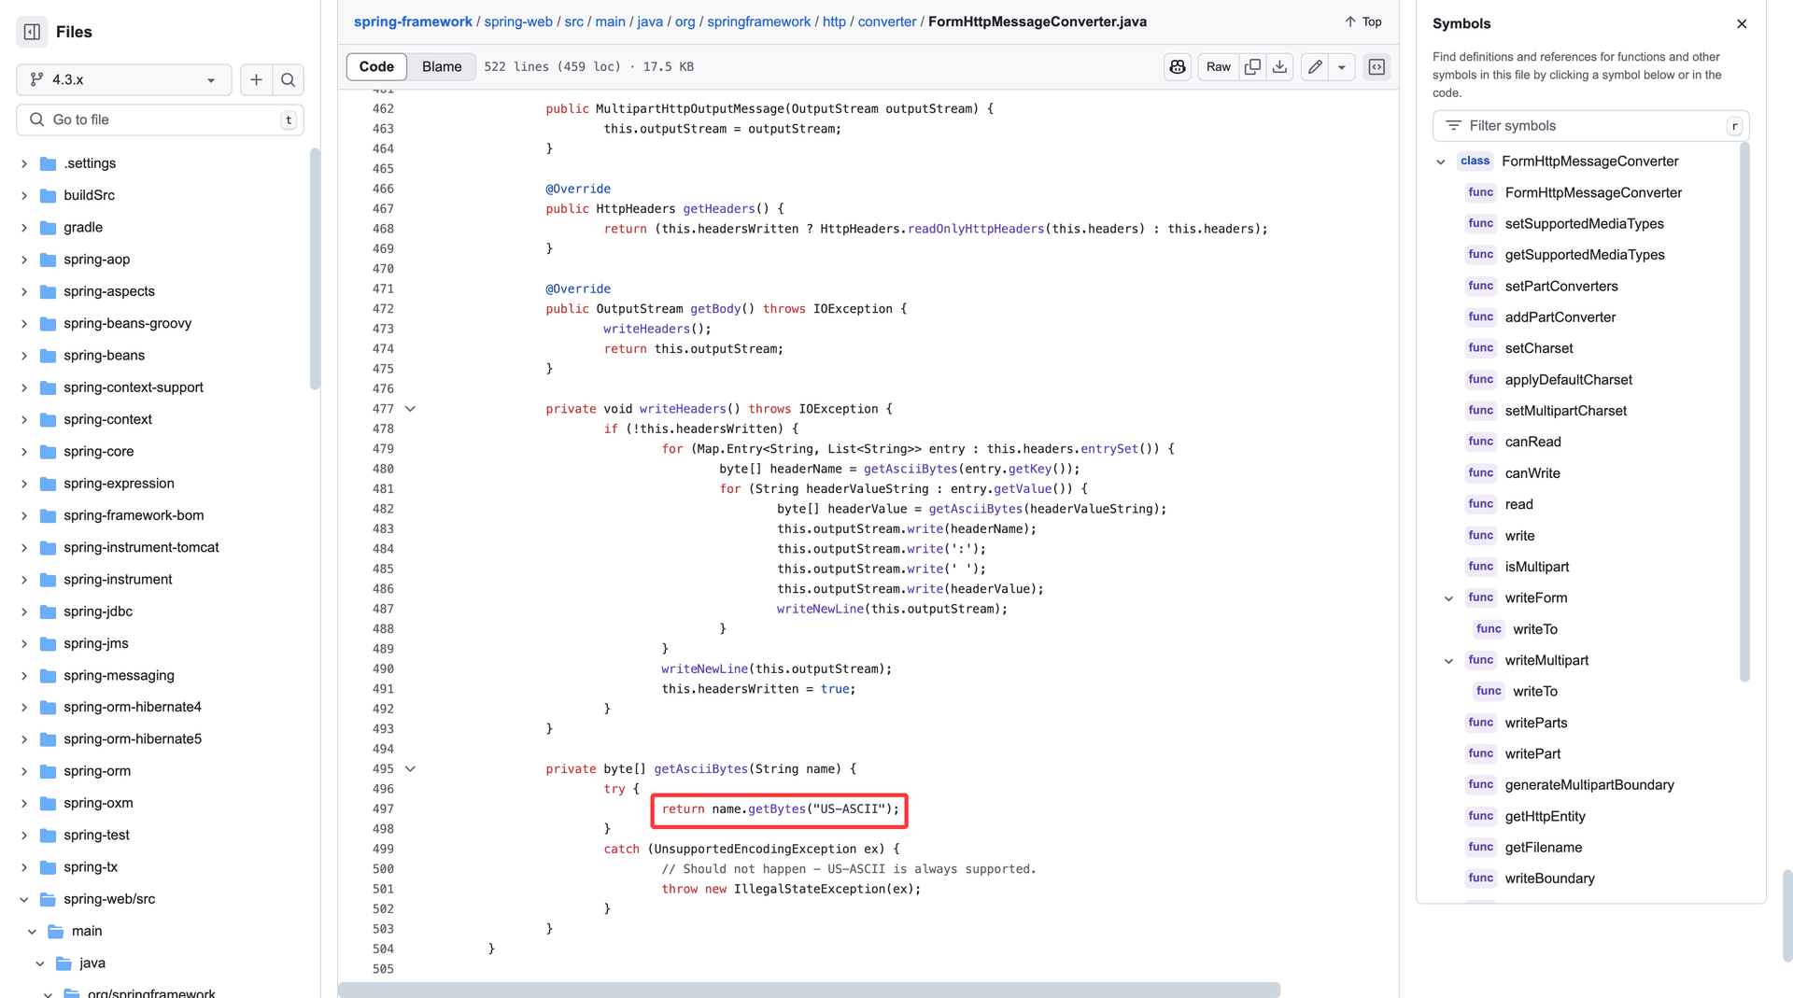Go to spring-framework breadcrumb link
Screen dimensions: 1793x998
413,21
